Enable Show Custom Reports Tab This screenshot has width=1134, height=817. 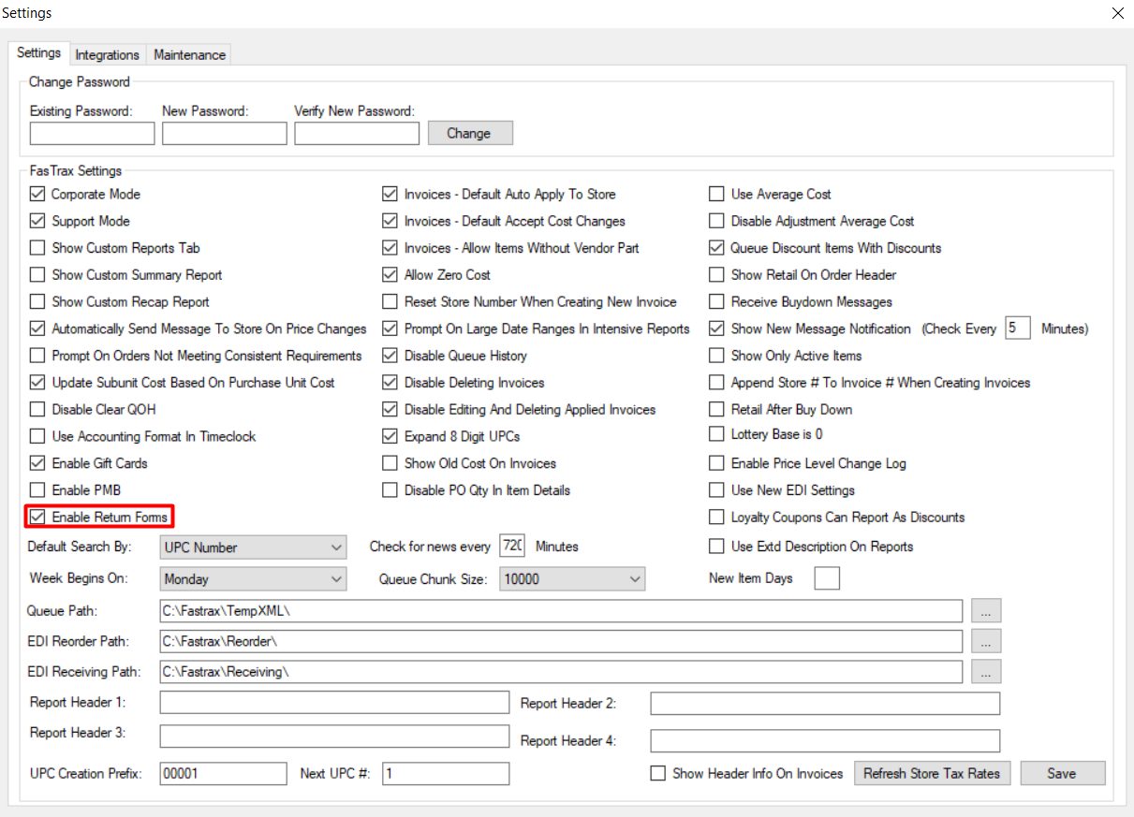click(37, 248)
